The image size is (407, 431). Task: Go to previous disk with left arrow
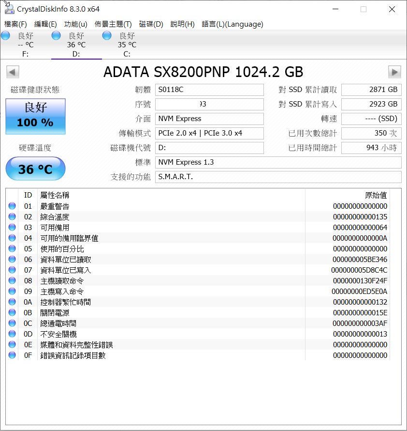pos(13,72)
